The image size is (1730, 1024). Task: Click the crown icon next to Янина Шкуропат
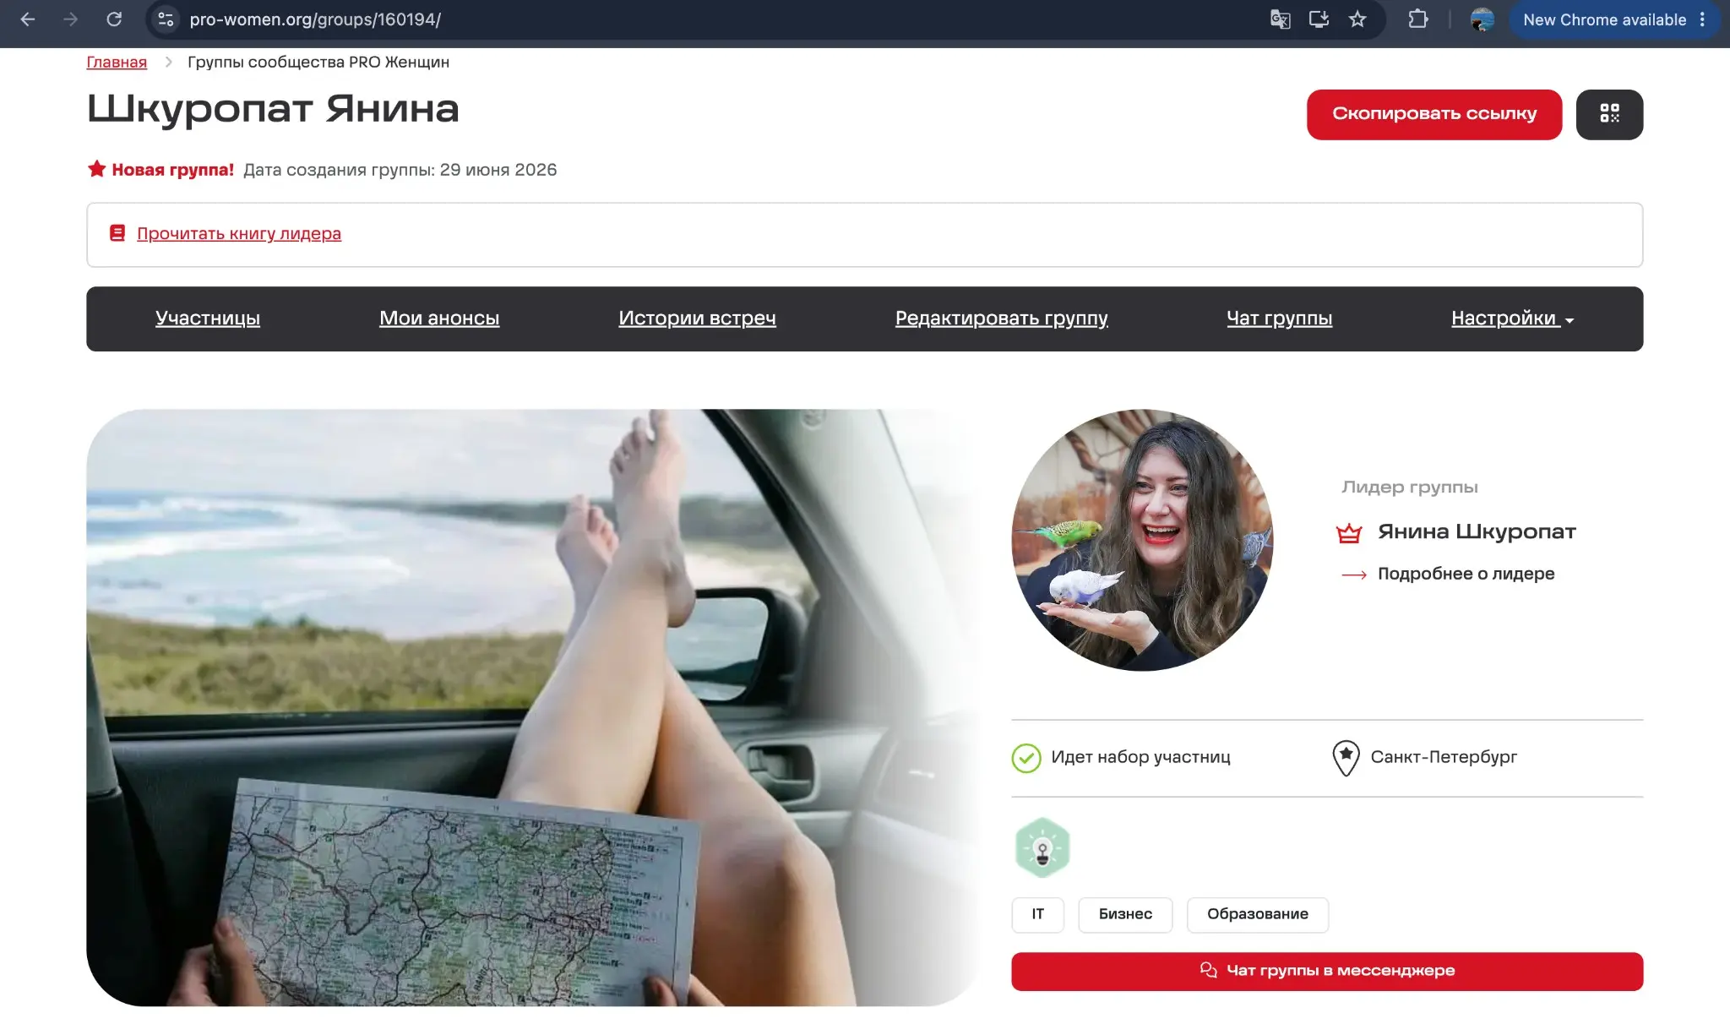click(x=1349, y=532)
